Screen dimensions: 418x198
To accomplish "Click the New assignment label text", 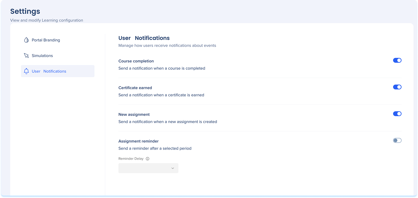I will [134, 114].
